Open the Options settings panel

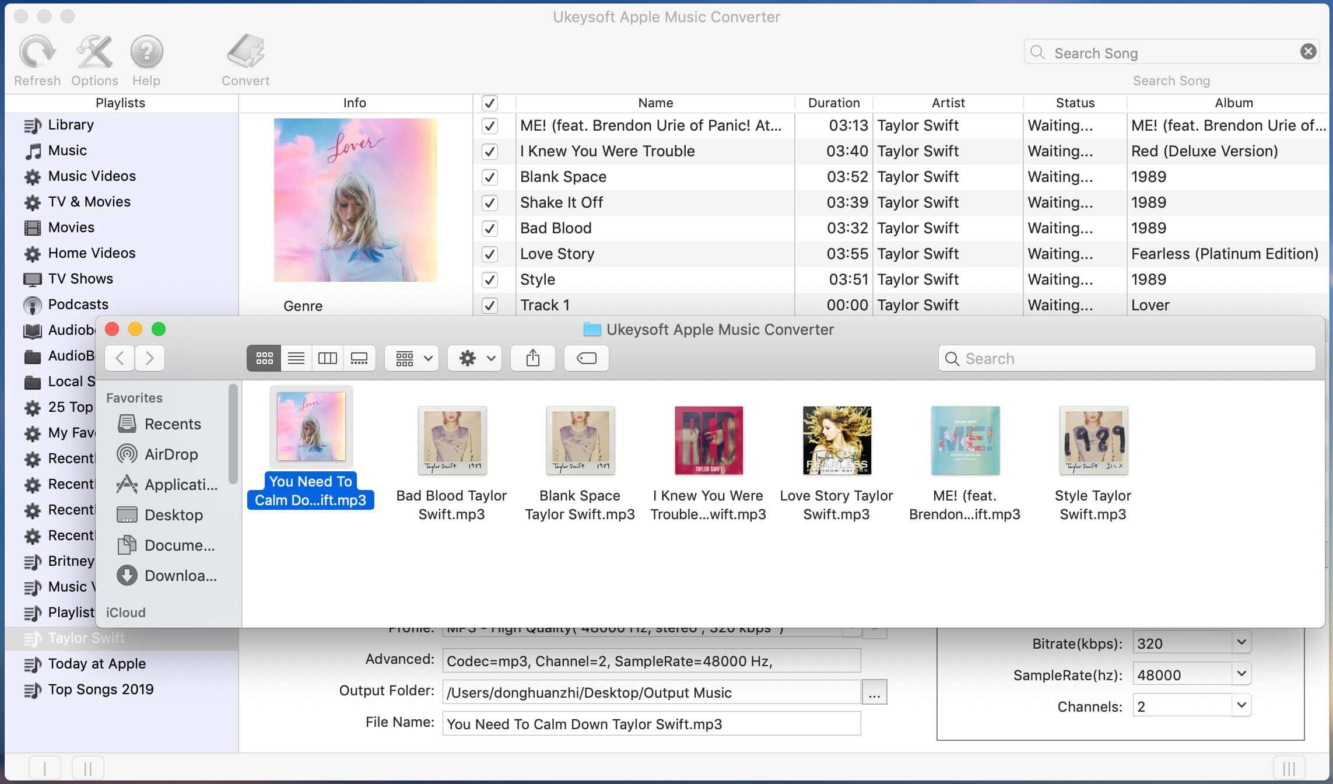[x=94, y=60]
